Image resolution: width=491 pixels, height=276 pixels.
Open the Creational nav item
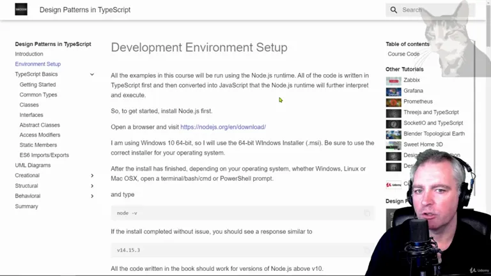point(27,176)
